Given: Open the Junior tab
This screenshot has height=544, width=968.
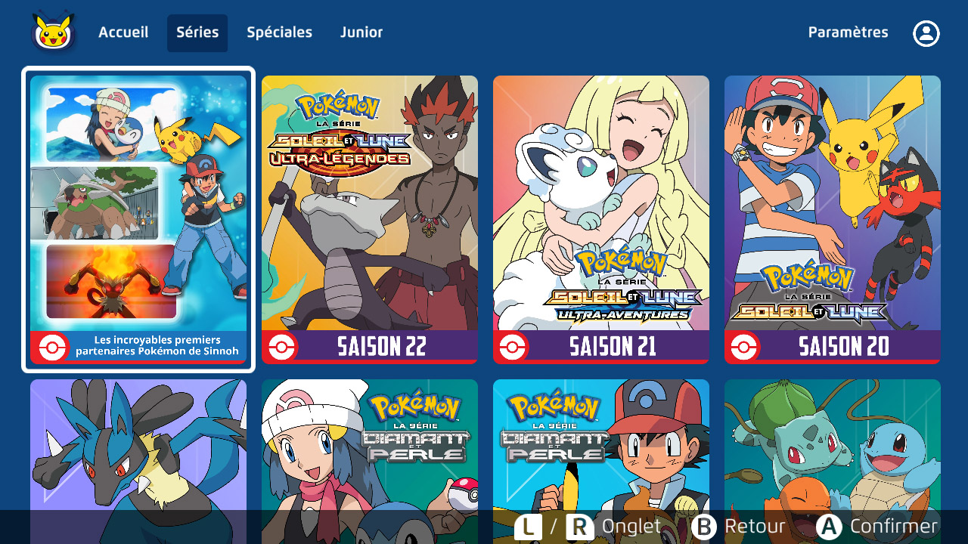Looking at the screenshot, I should pos(361,33).
